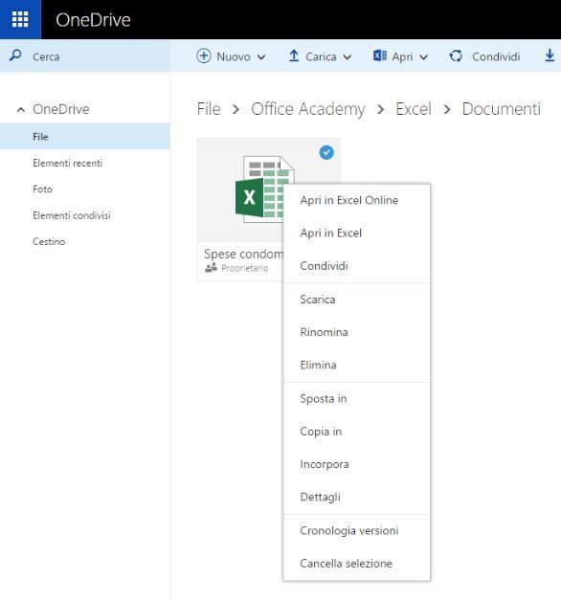Click the Proprietario label under file
561x600 pixels.
click(245, 268)
